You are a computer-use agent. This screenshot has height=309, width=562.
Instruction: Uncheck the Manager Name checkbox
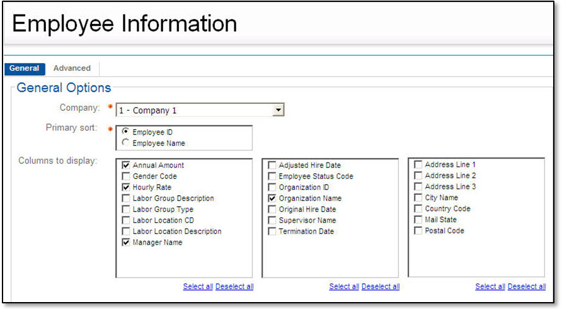point(126,242)
